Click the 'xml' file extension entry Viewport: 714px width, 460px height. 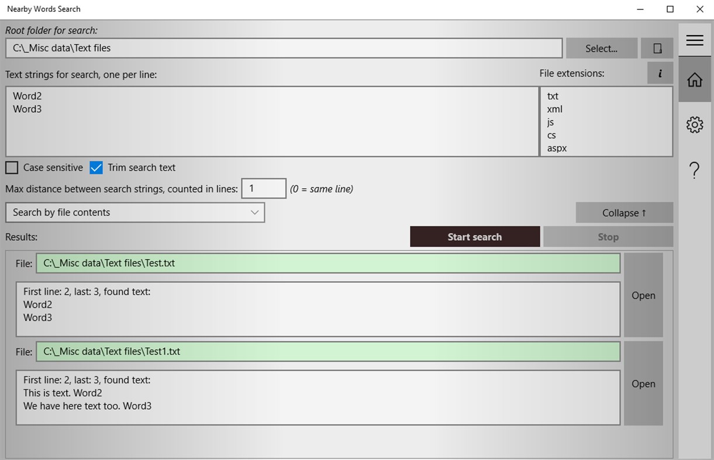(x=555, y=109)
